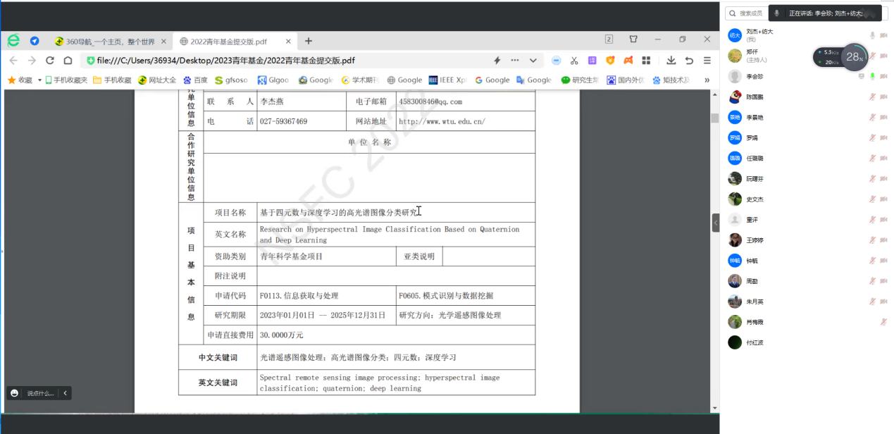Screen dimensions: 894x434
Task: Open the 网址大全 bookmark
Action: 157,80
